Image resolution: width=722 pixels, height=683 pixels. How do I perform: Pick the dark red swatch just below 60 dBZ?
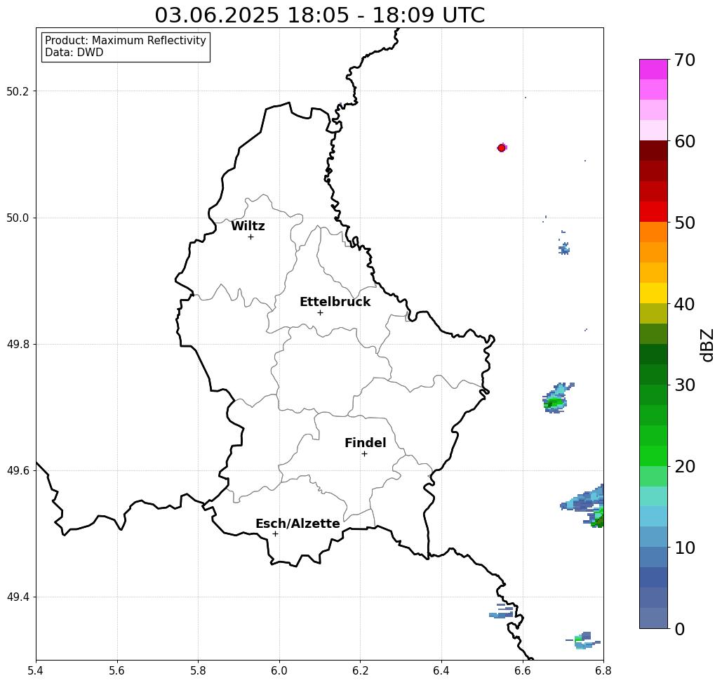[653, 151]
